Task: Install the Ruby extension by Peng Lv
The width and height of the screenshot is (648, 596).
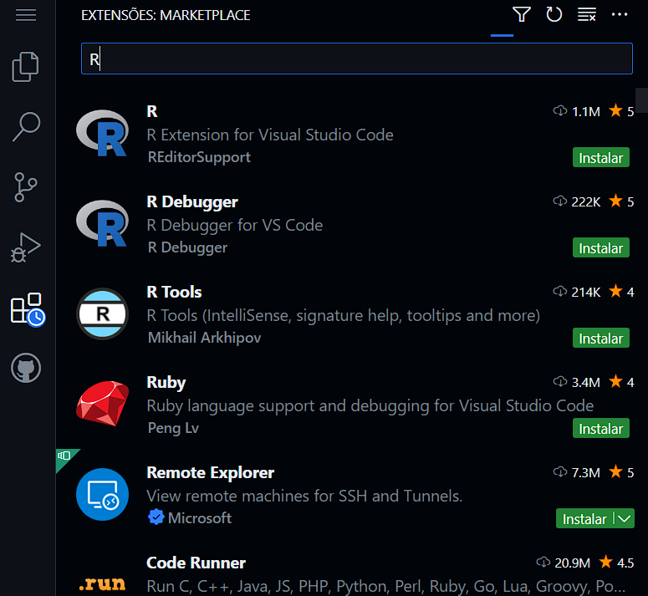Action: point(600,429)
